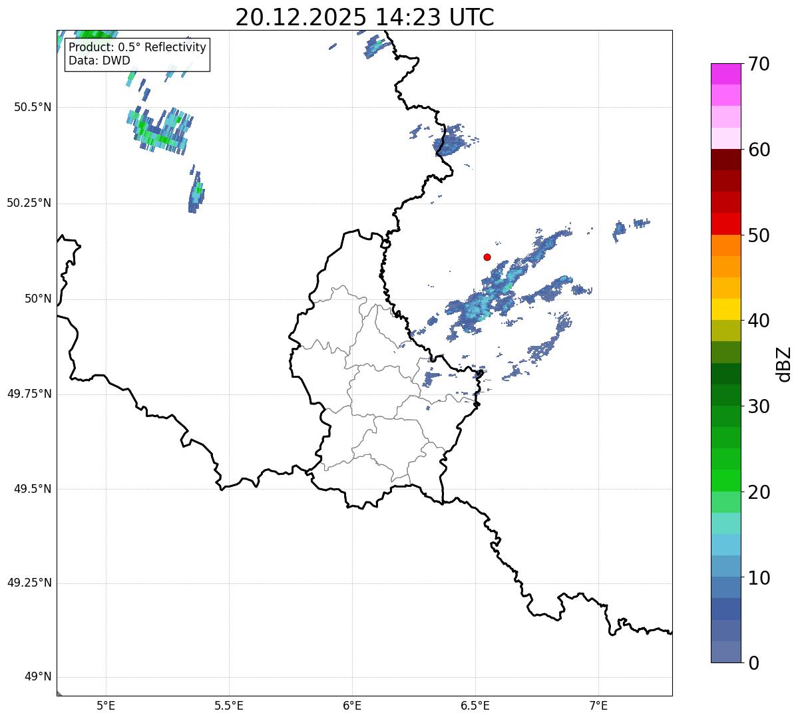Click the 6.5°E longitude label
Screen dimensions: 800x719
tap(475, 706)
